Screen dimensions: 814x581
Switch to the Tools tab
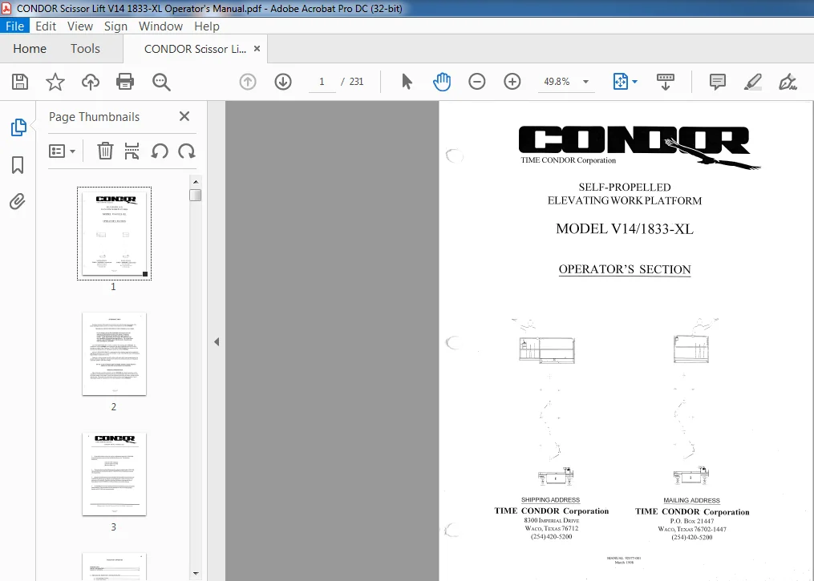[85, 49]
